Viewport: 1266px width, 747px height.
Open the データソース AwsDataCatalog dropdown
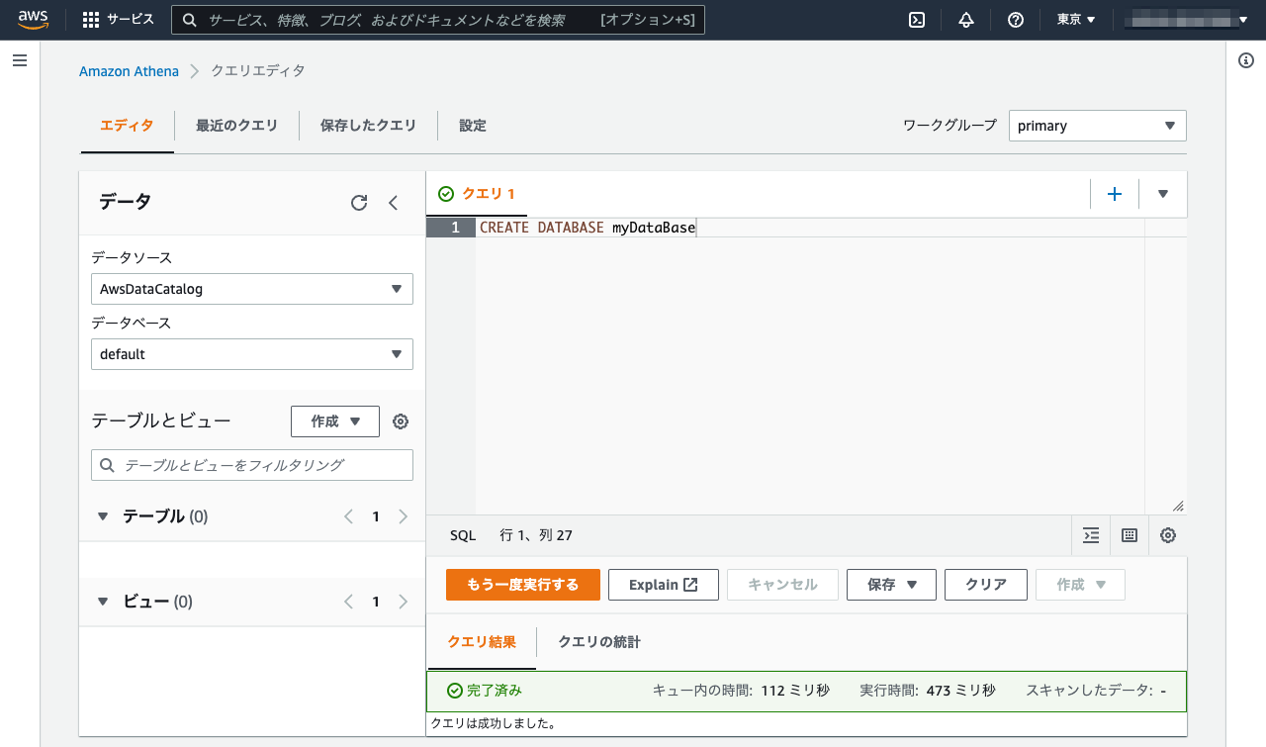pos(252,289)
